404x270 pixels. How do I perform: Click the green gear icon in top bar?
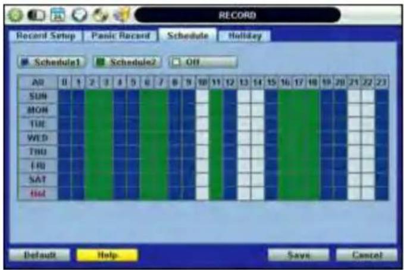click(15, 15)
